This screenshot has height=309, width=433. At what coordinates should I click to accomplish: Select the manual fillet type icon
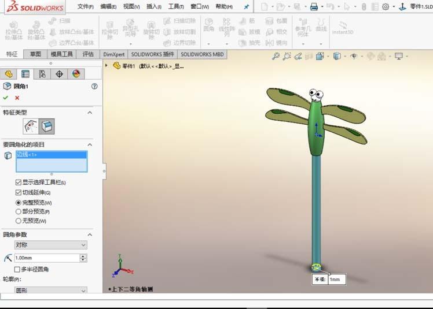tap(31, 126)
